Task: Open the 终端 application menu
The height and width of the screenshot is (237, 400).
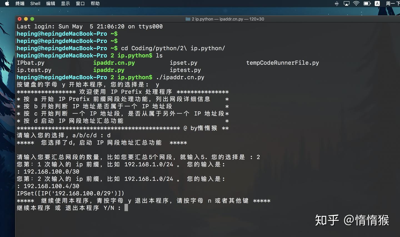Action: tap(20, 4)
